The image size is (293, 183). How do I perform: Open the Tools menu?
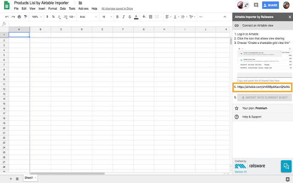[72, 9]
